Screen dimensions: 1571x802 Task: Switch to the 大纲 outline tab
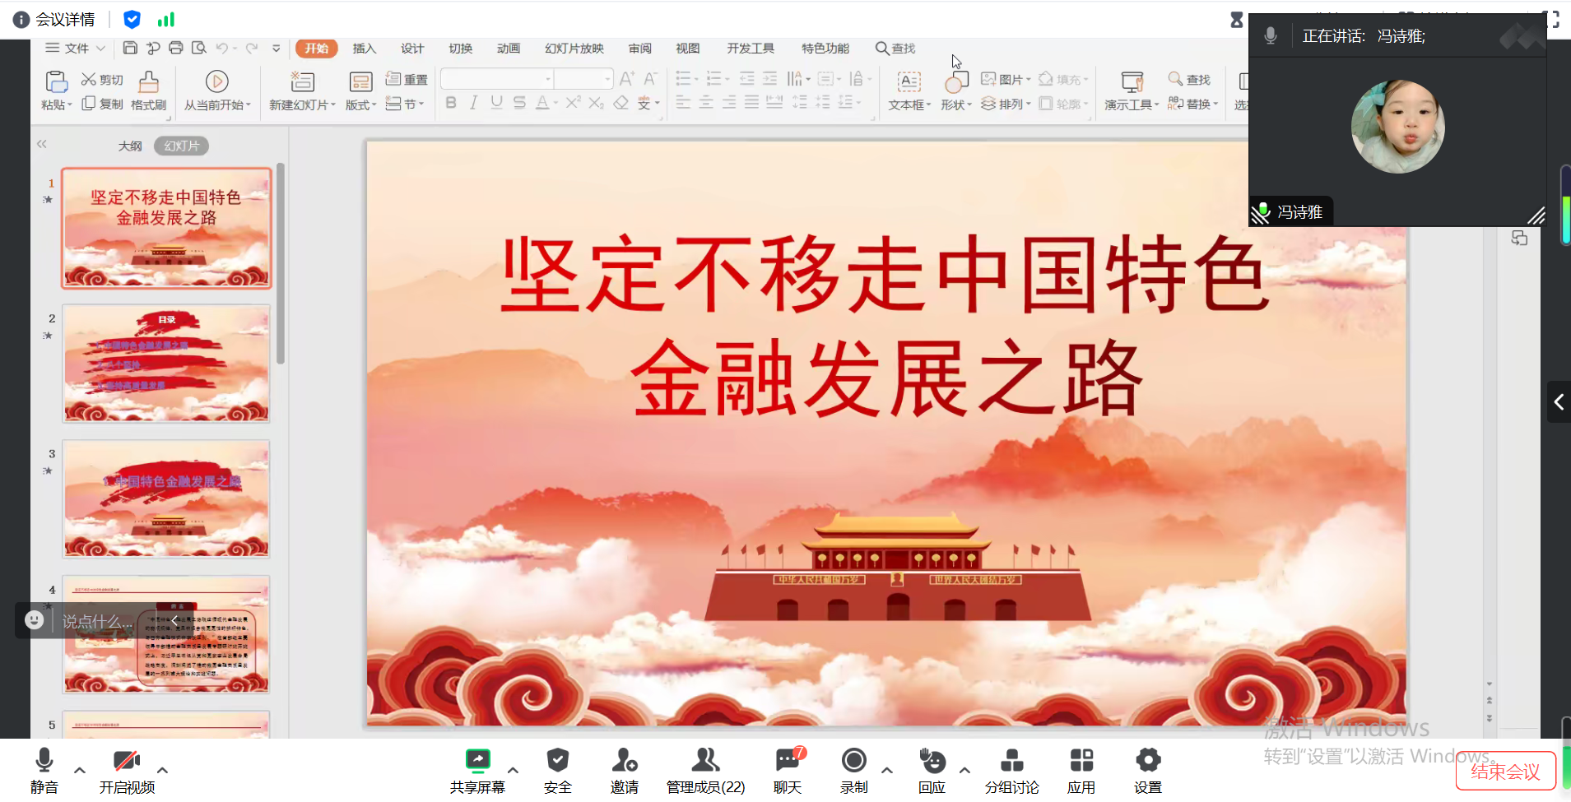click(x=129, y=145)
